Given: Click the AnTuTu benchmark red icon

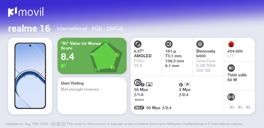Looking at the screenshot, I should tap(231, 44).
